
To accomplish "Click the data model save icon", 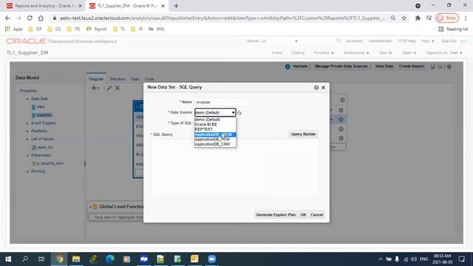I will click(433, 66).
